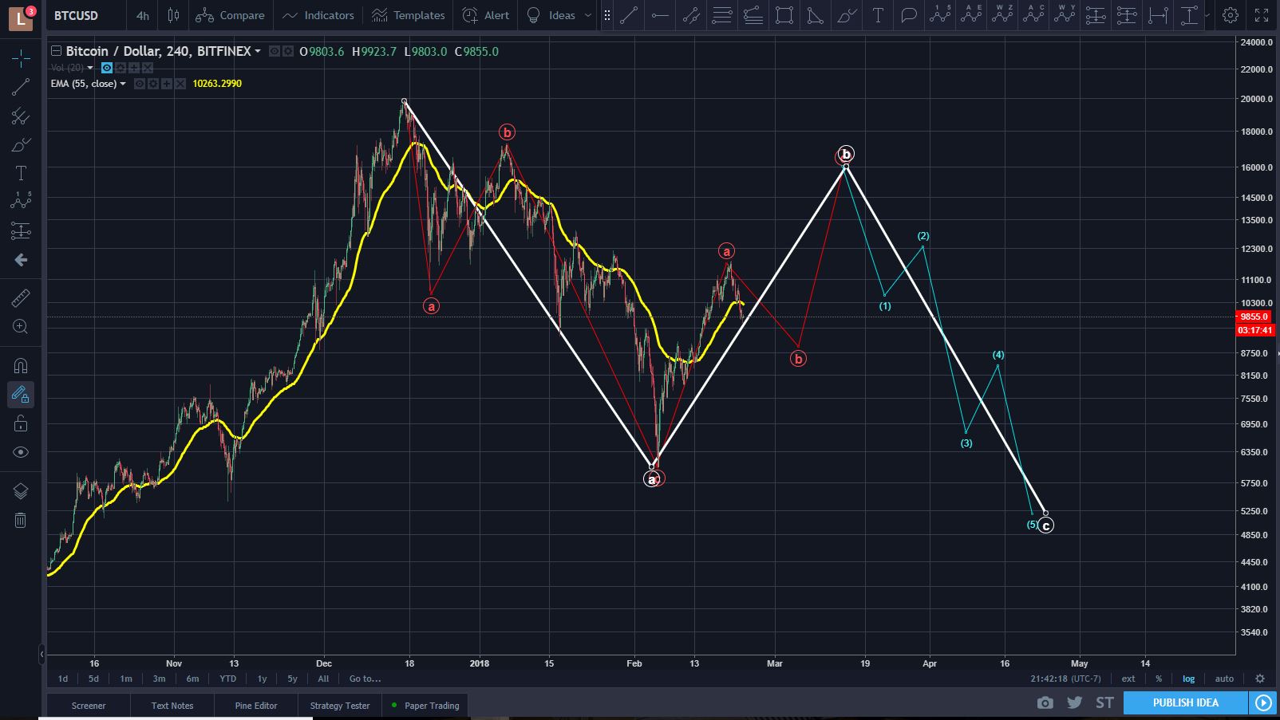This screenshot has width=1280, height=720.
Task: Select the zoom in magnifier tool
Action: 21,327
